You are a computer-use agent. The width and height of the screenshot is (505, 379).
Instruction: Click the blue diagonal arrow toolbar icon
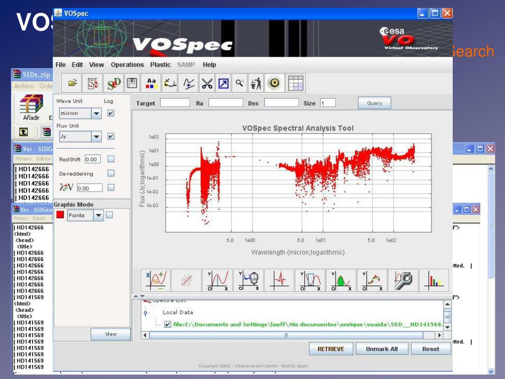point(223,83)
